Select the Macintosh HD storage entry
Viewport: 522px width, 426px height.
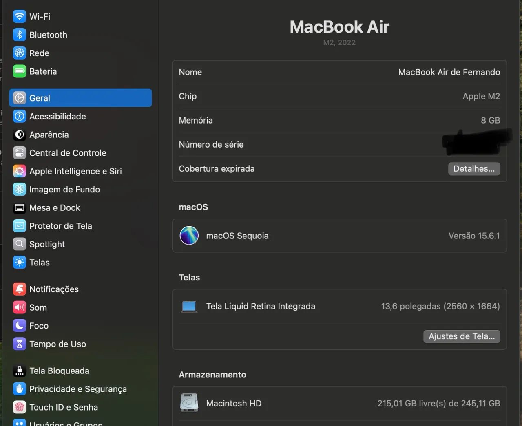[234, 403]
